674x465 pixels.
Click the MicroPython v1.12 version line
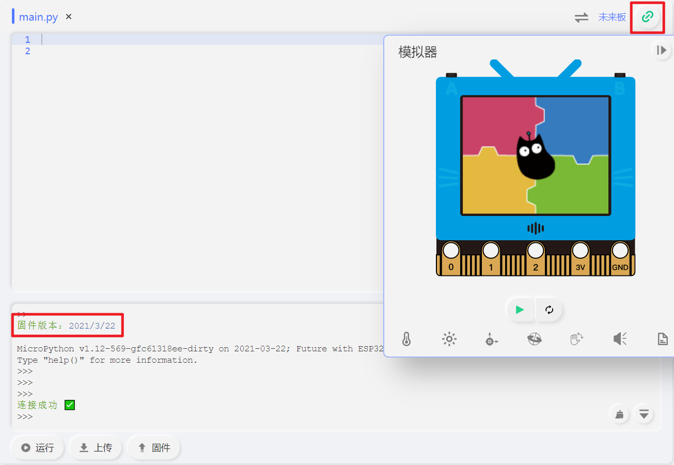pyautogui.click(x=200, y=349)
